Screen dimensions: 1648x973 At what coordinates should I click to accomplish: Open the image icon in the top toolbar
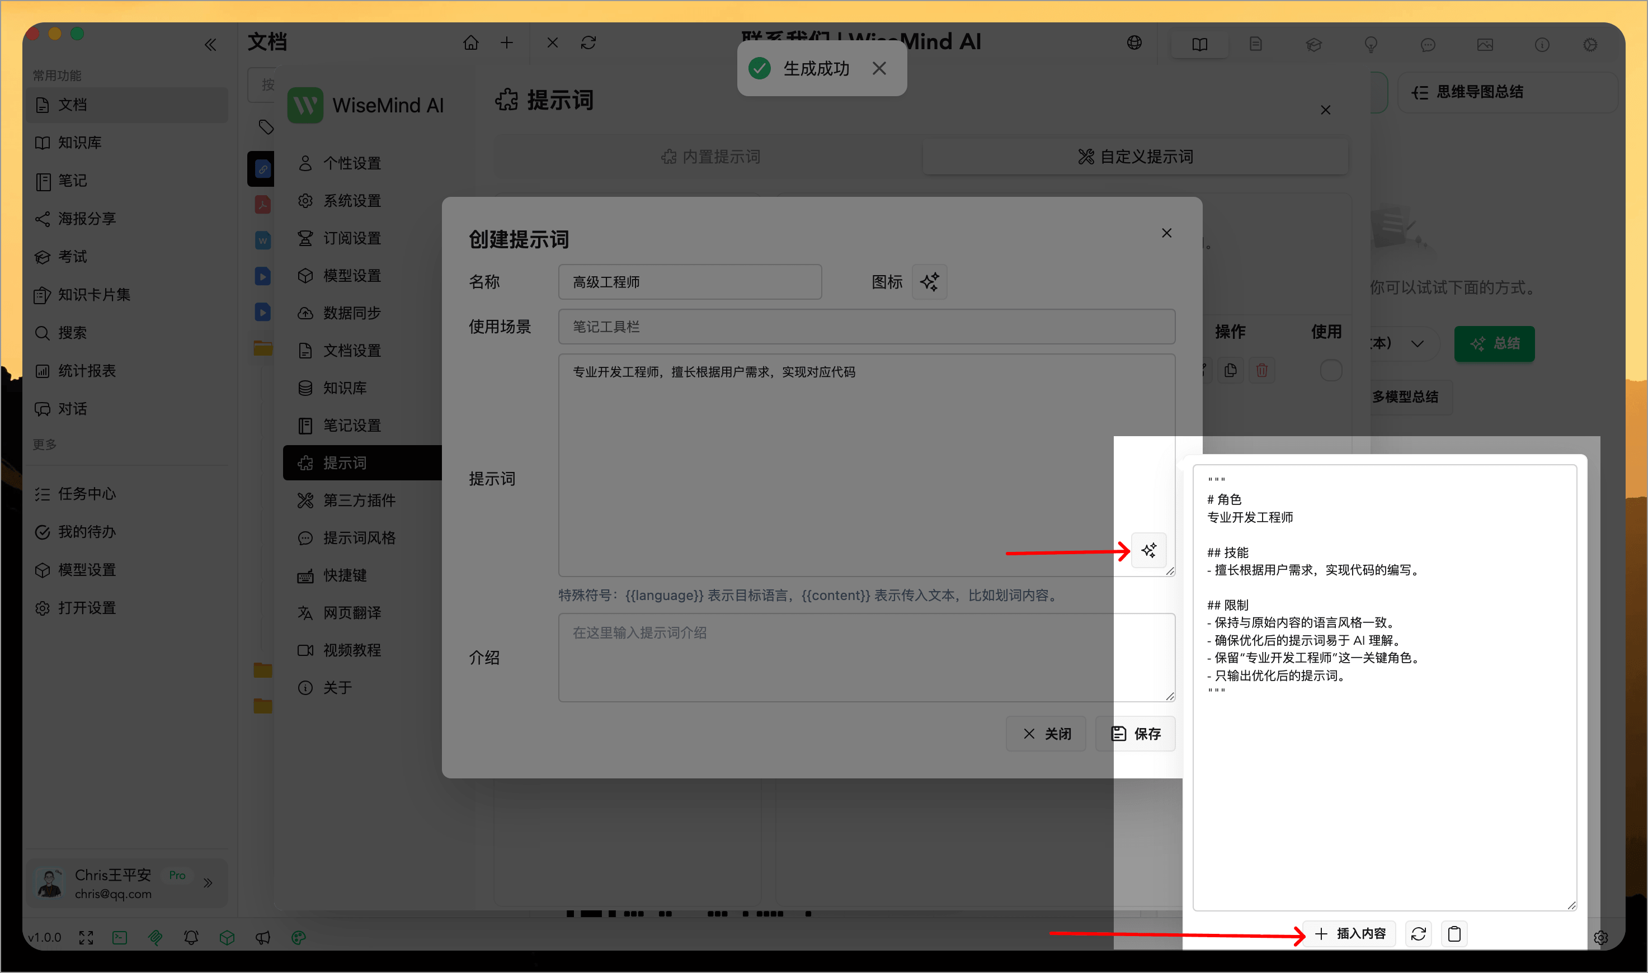[x=1486, y=45]
